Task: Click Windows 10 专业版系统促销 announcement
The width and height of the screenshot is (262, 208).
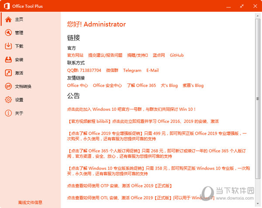Action: point(159,171)
